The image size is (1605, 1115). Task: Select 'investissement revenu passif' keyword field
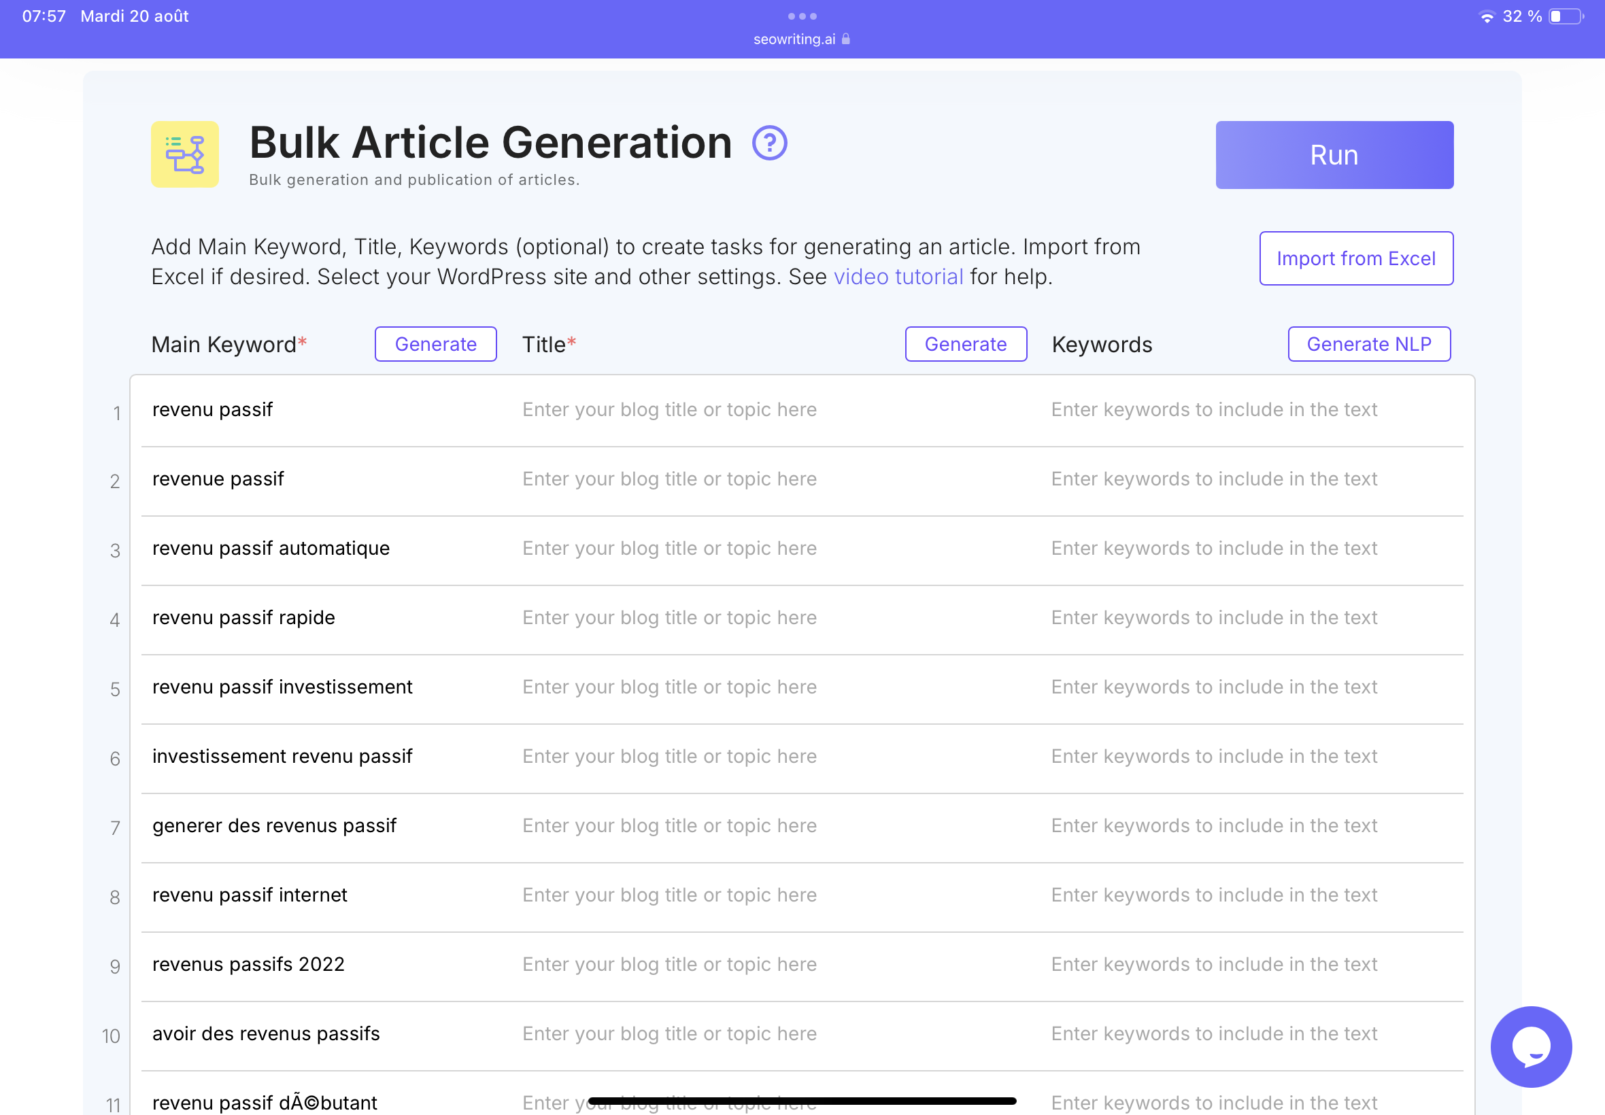(x=325, y=756)
